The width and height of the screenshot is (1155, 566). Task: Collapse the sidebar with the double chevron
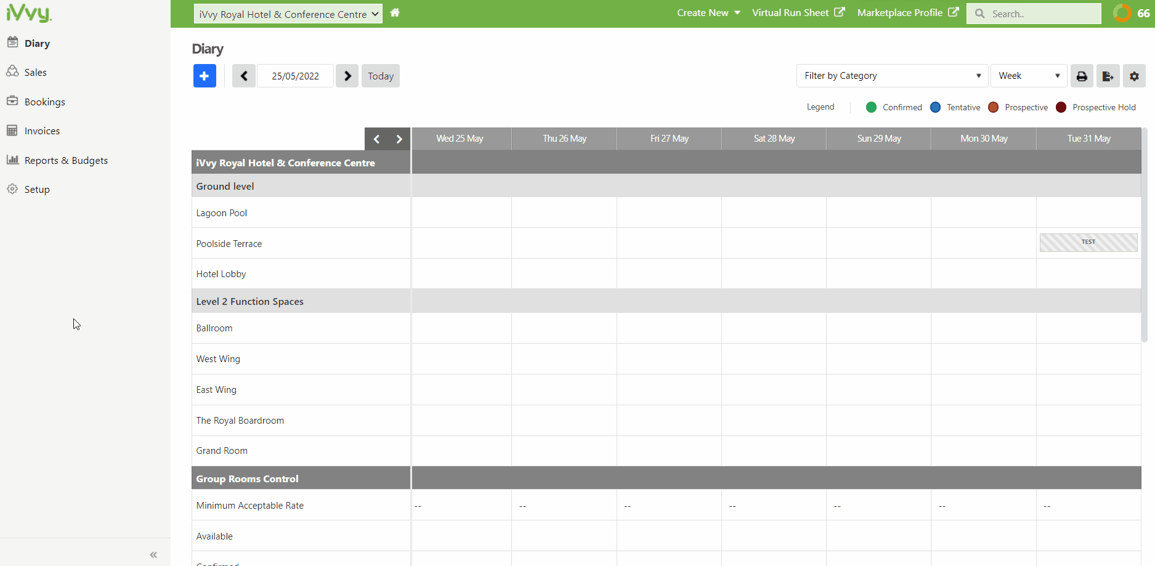click(x=153, y=555)
